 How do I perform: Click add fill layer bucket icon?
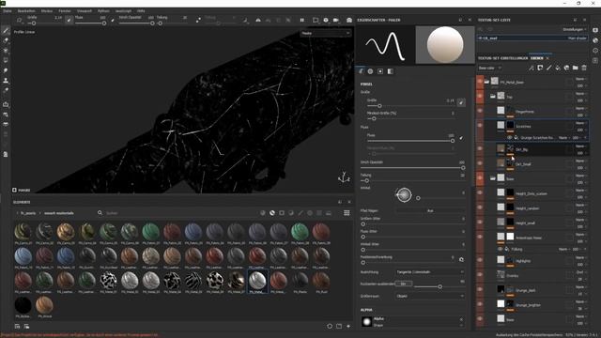click(558, 68)
